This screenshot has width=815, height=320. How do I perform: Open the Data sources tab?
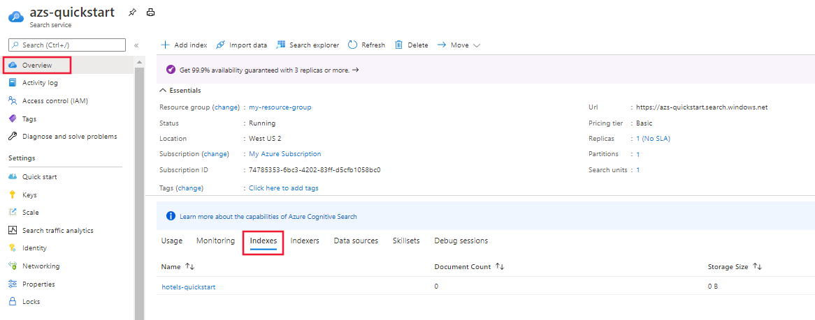coord(356,241)
